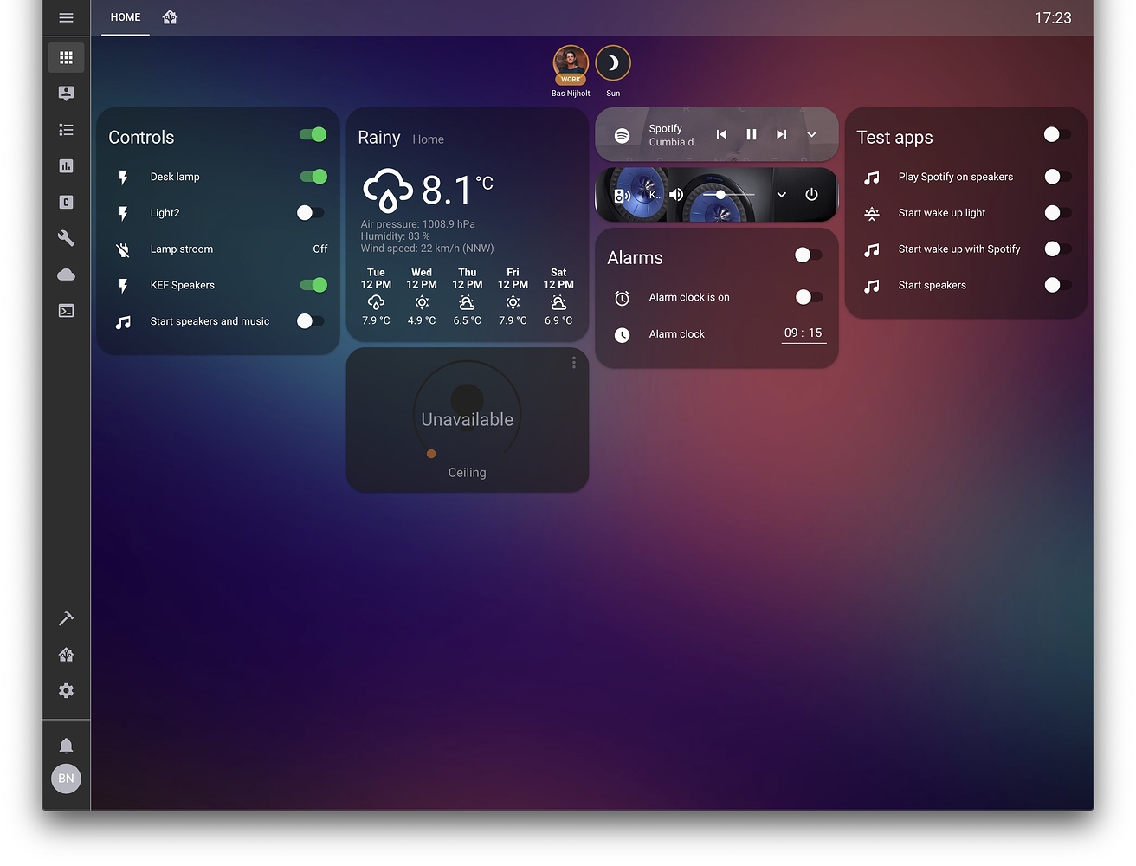Expand the Spotify player chevron

pyautogui.click(x=811, y=134)
